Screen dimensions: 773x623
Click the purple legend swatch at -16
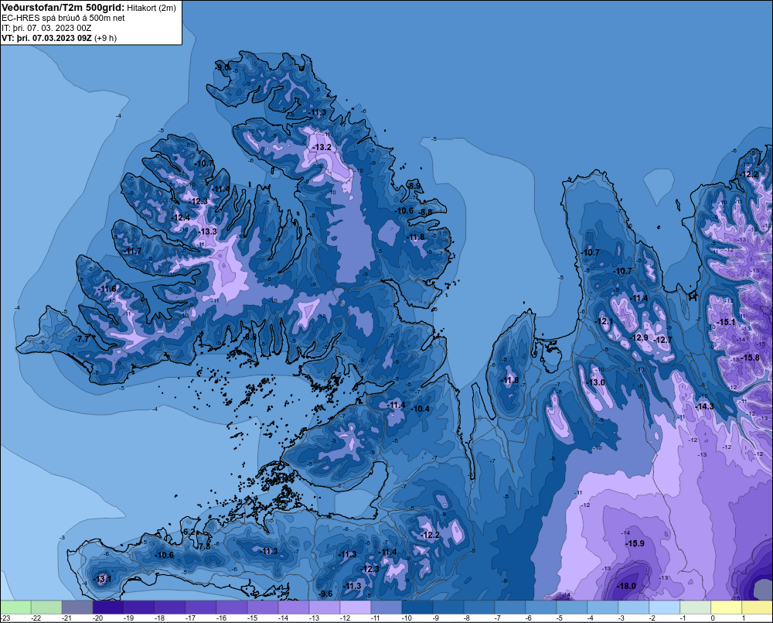[232, 608]
